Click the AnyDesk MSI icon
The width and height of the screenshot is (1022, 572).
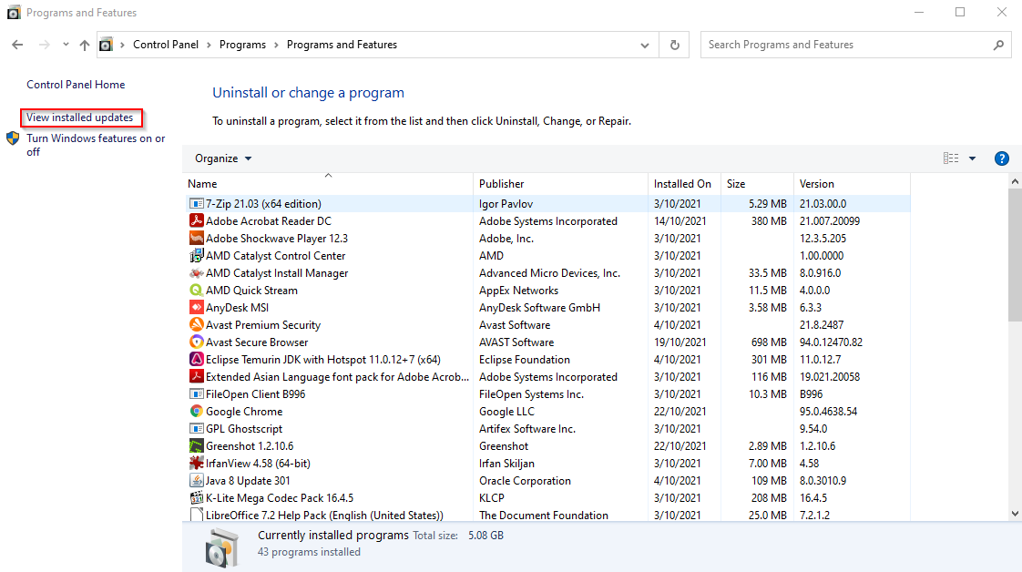coord(196,308)
